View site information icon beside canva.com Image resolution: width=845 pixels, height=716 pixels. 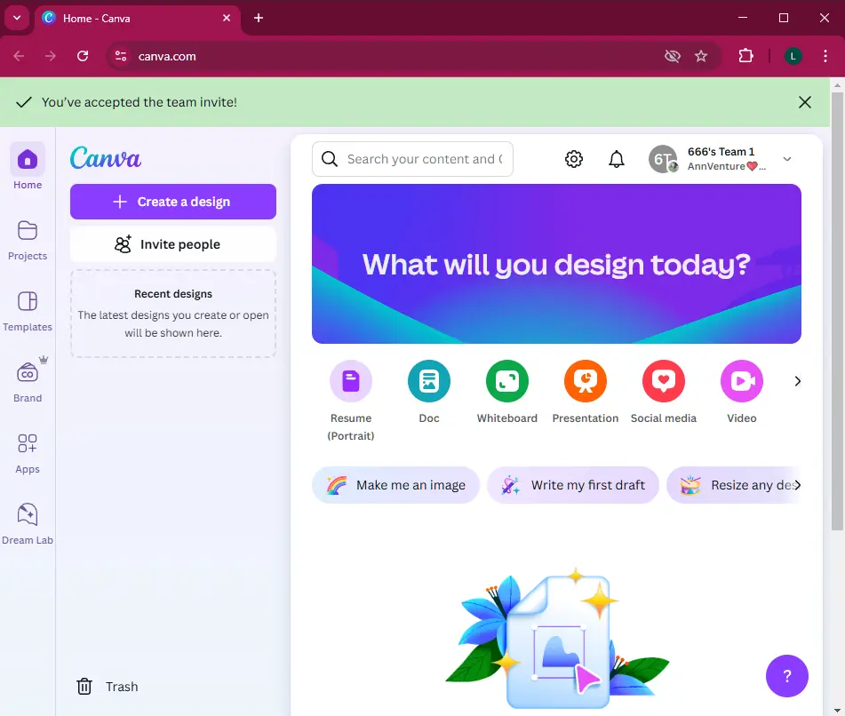click(121, 56)
